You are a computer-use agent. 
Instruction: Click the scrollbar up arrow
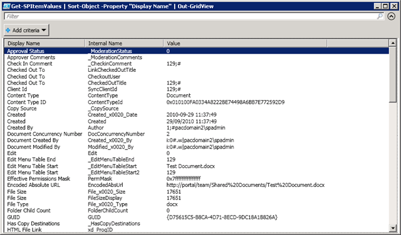[392, 42]
